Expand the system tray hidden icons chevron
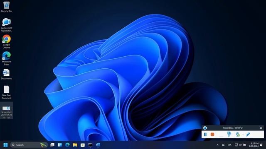The height and width of the screenshot is (149, 266). pos(217,145)
